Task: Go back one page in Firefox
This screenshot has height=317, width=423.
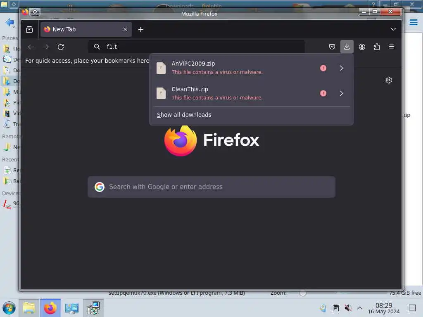Action: coord(31,47)
